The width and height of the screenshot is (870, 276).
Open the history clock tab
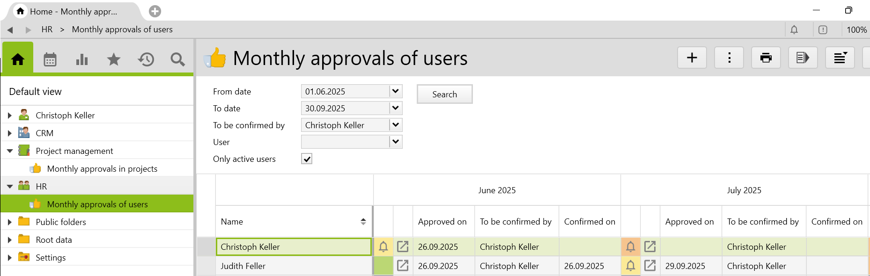[x=146, y=59]
